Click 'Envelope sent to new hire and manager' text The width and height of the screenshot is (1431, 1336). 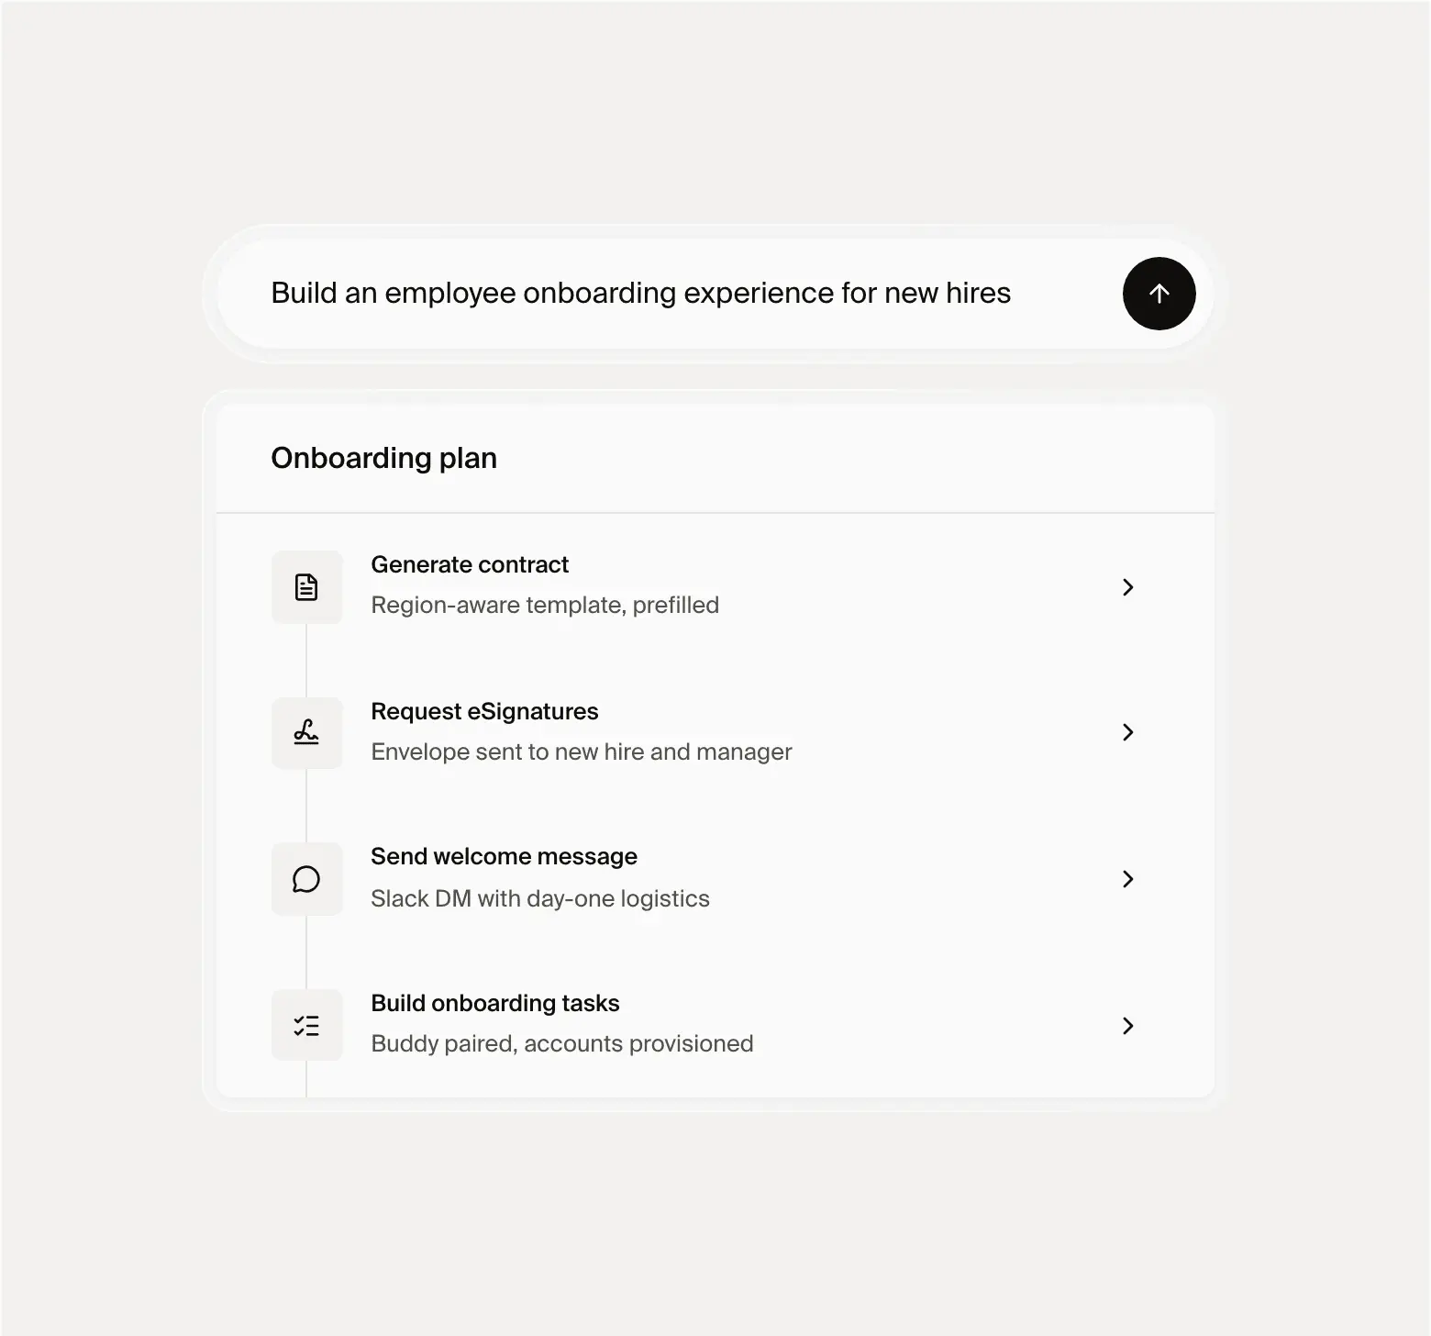(x=582, y=751)
